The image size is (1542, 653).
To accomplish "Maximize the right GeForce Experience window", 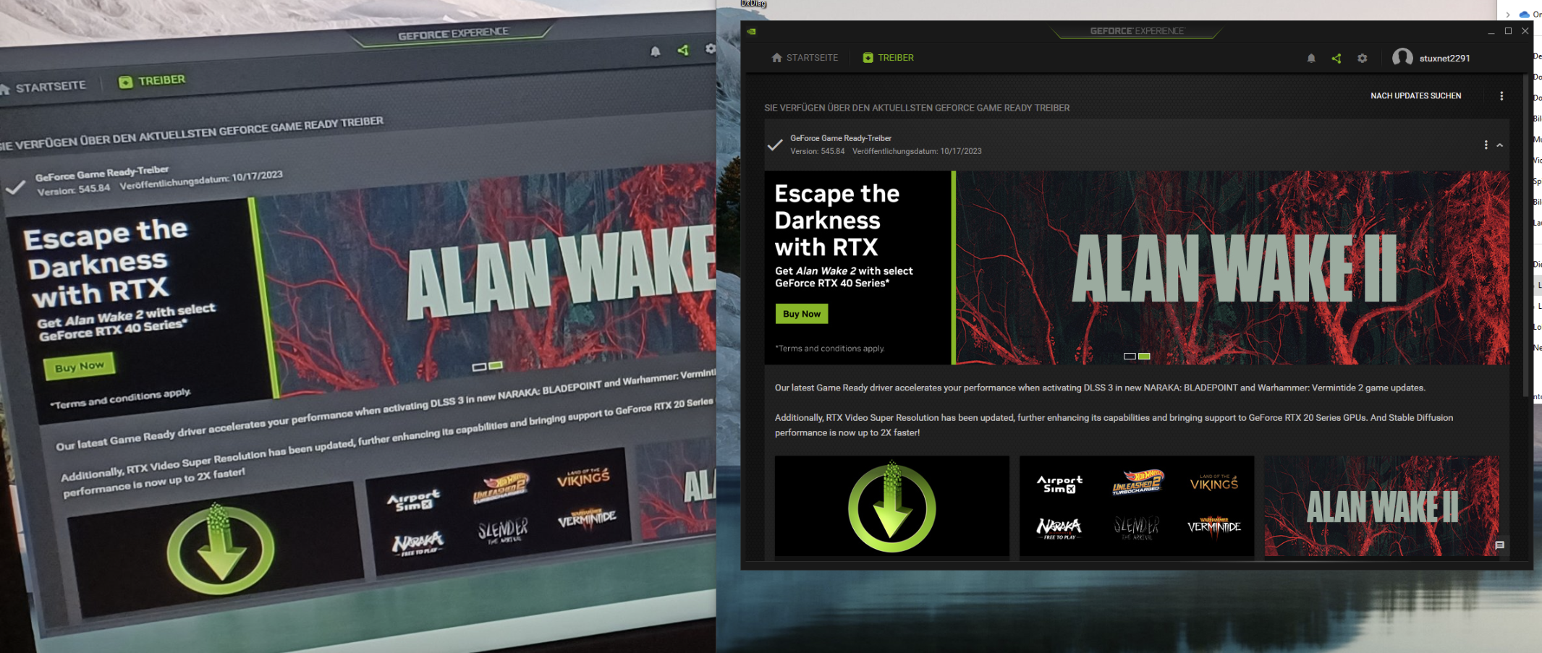I will [x=1508, y=31].
